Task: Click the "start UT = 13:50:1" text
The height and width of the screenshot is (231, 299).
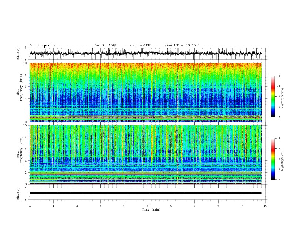Action: pos(182,45)
